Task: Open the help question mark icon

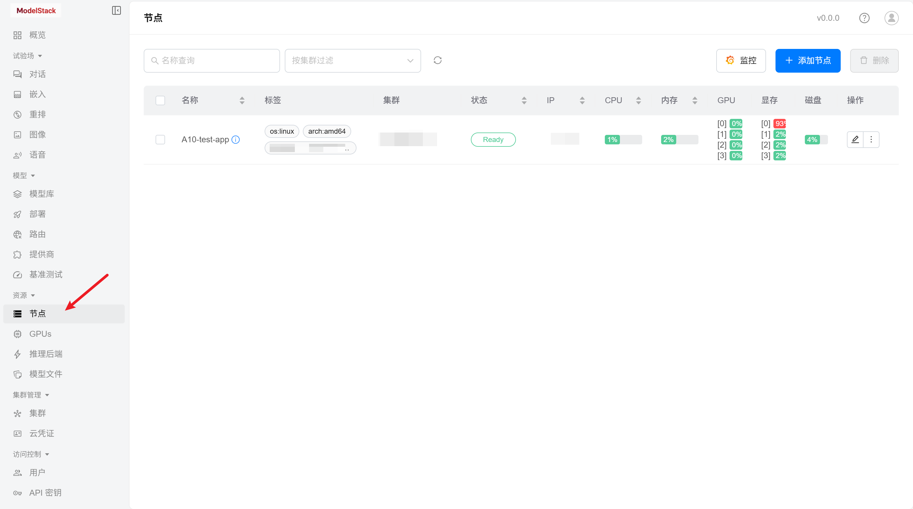Action: click(x=864, y=18)
